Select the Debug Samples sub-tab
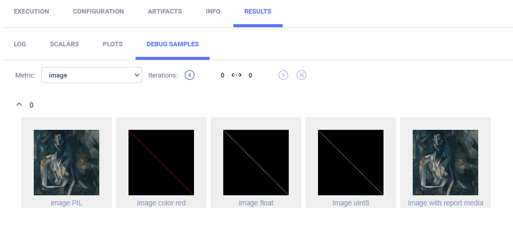The image size is (513, 228). 172,44
